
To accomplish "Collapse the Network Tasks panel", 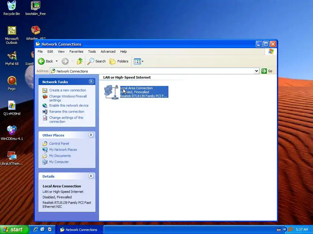I will (x=91, y=82).
